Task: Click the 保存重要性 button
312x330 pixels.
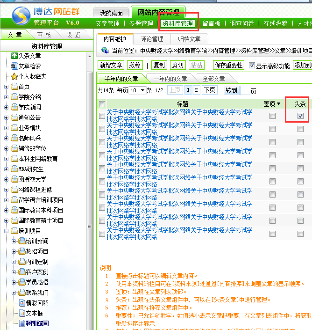Action: tap(229, 65)
